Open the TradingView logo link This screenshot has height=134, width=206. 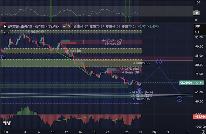7,123
